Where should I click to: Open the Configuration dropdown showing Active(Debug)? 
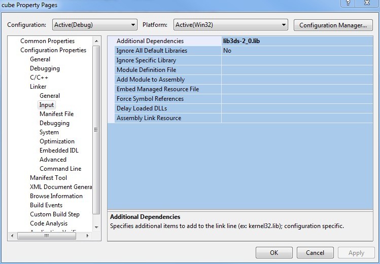[x=95, y=25]
